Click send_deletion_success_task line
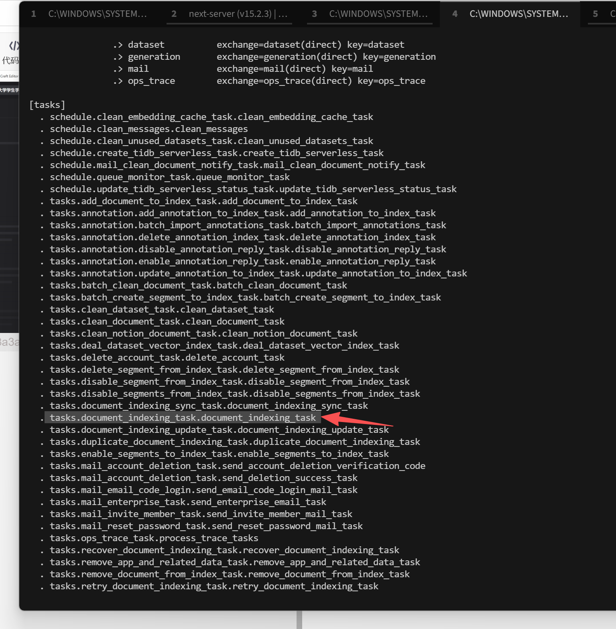 point(203,478)
